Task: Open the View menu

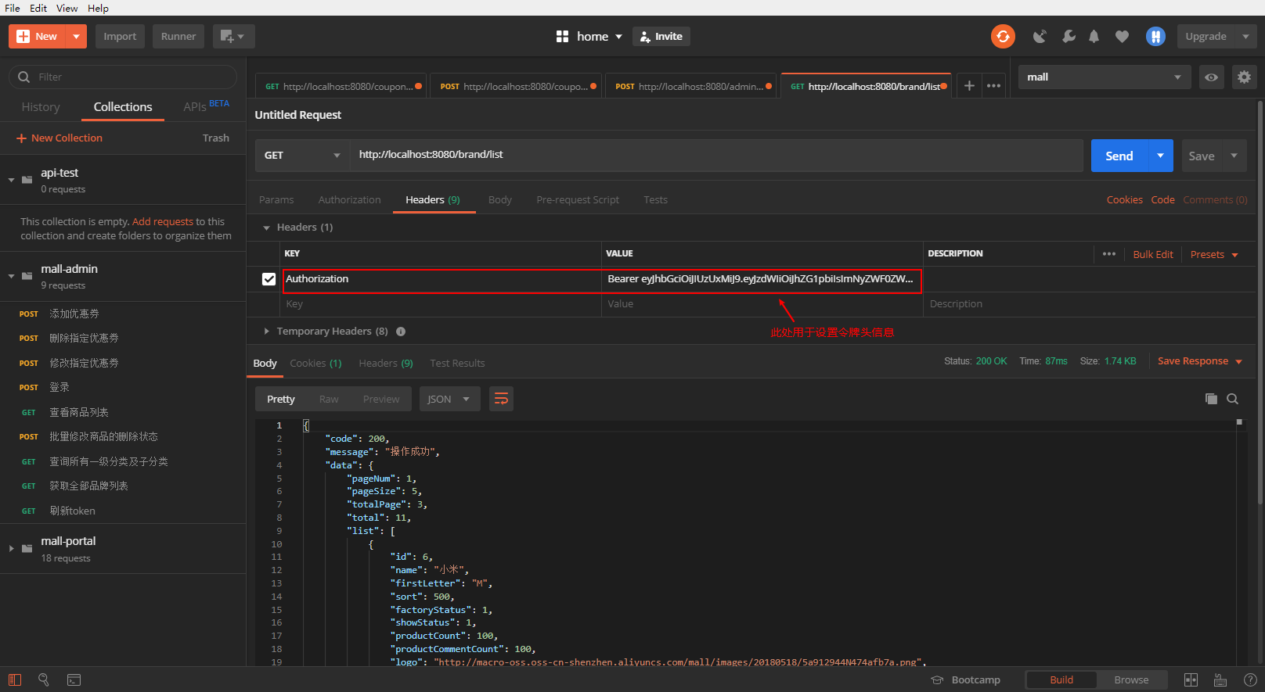Action: 67,8
